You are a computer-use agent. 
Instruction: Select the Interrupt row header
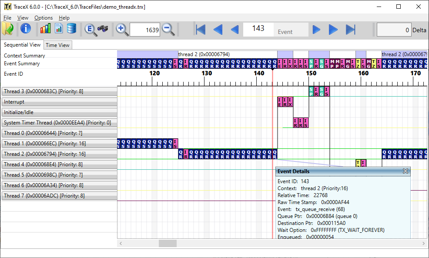pos(59,101)
